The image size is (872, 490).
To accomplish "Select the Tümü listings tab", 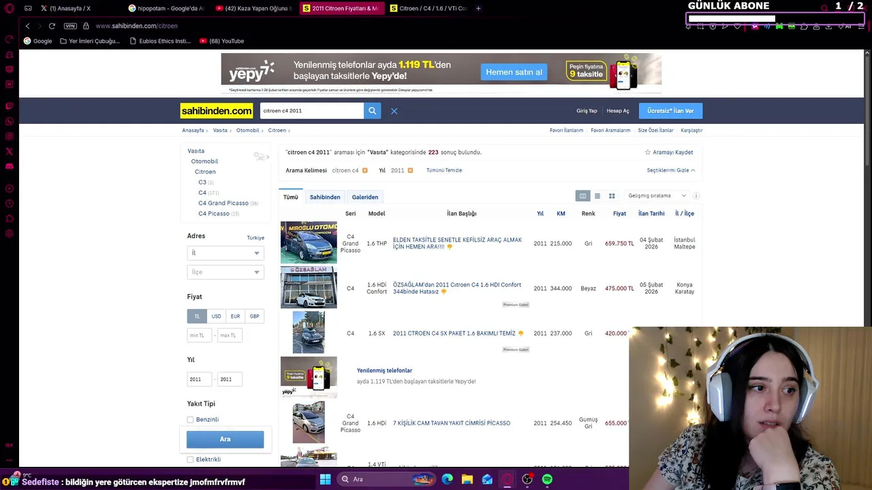I will (x=291, y=197).
